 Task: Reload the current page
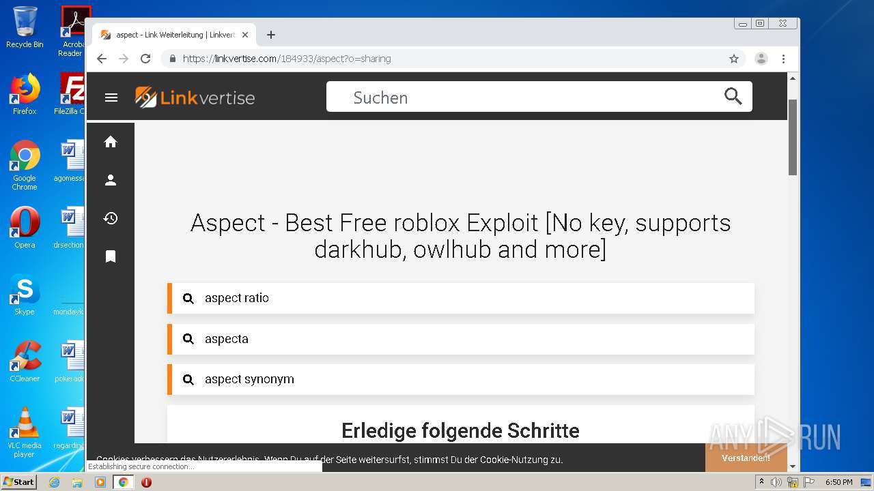145,59
